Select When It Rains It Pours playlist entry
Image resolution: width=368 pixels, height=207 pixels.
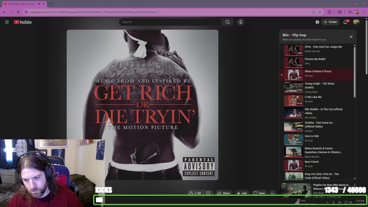(317, 75)
